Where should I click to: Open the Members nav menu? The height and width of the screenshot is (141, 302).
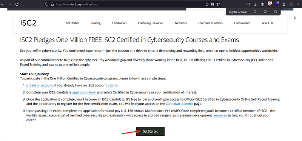[181, 23]
